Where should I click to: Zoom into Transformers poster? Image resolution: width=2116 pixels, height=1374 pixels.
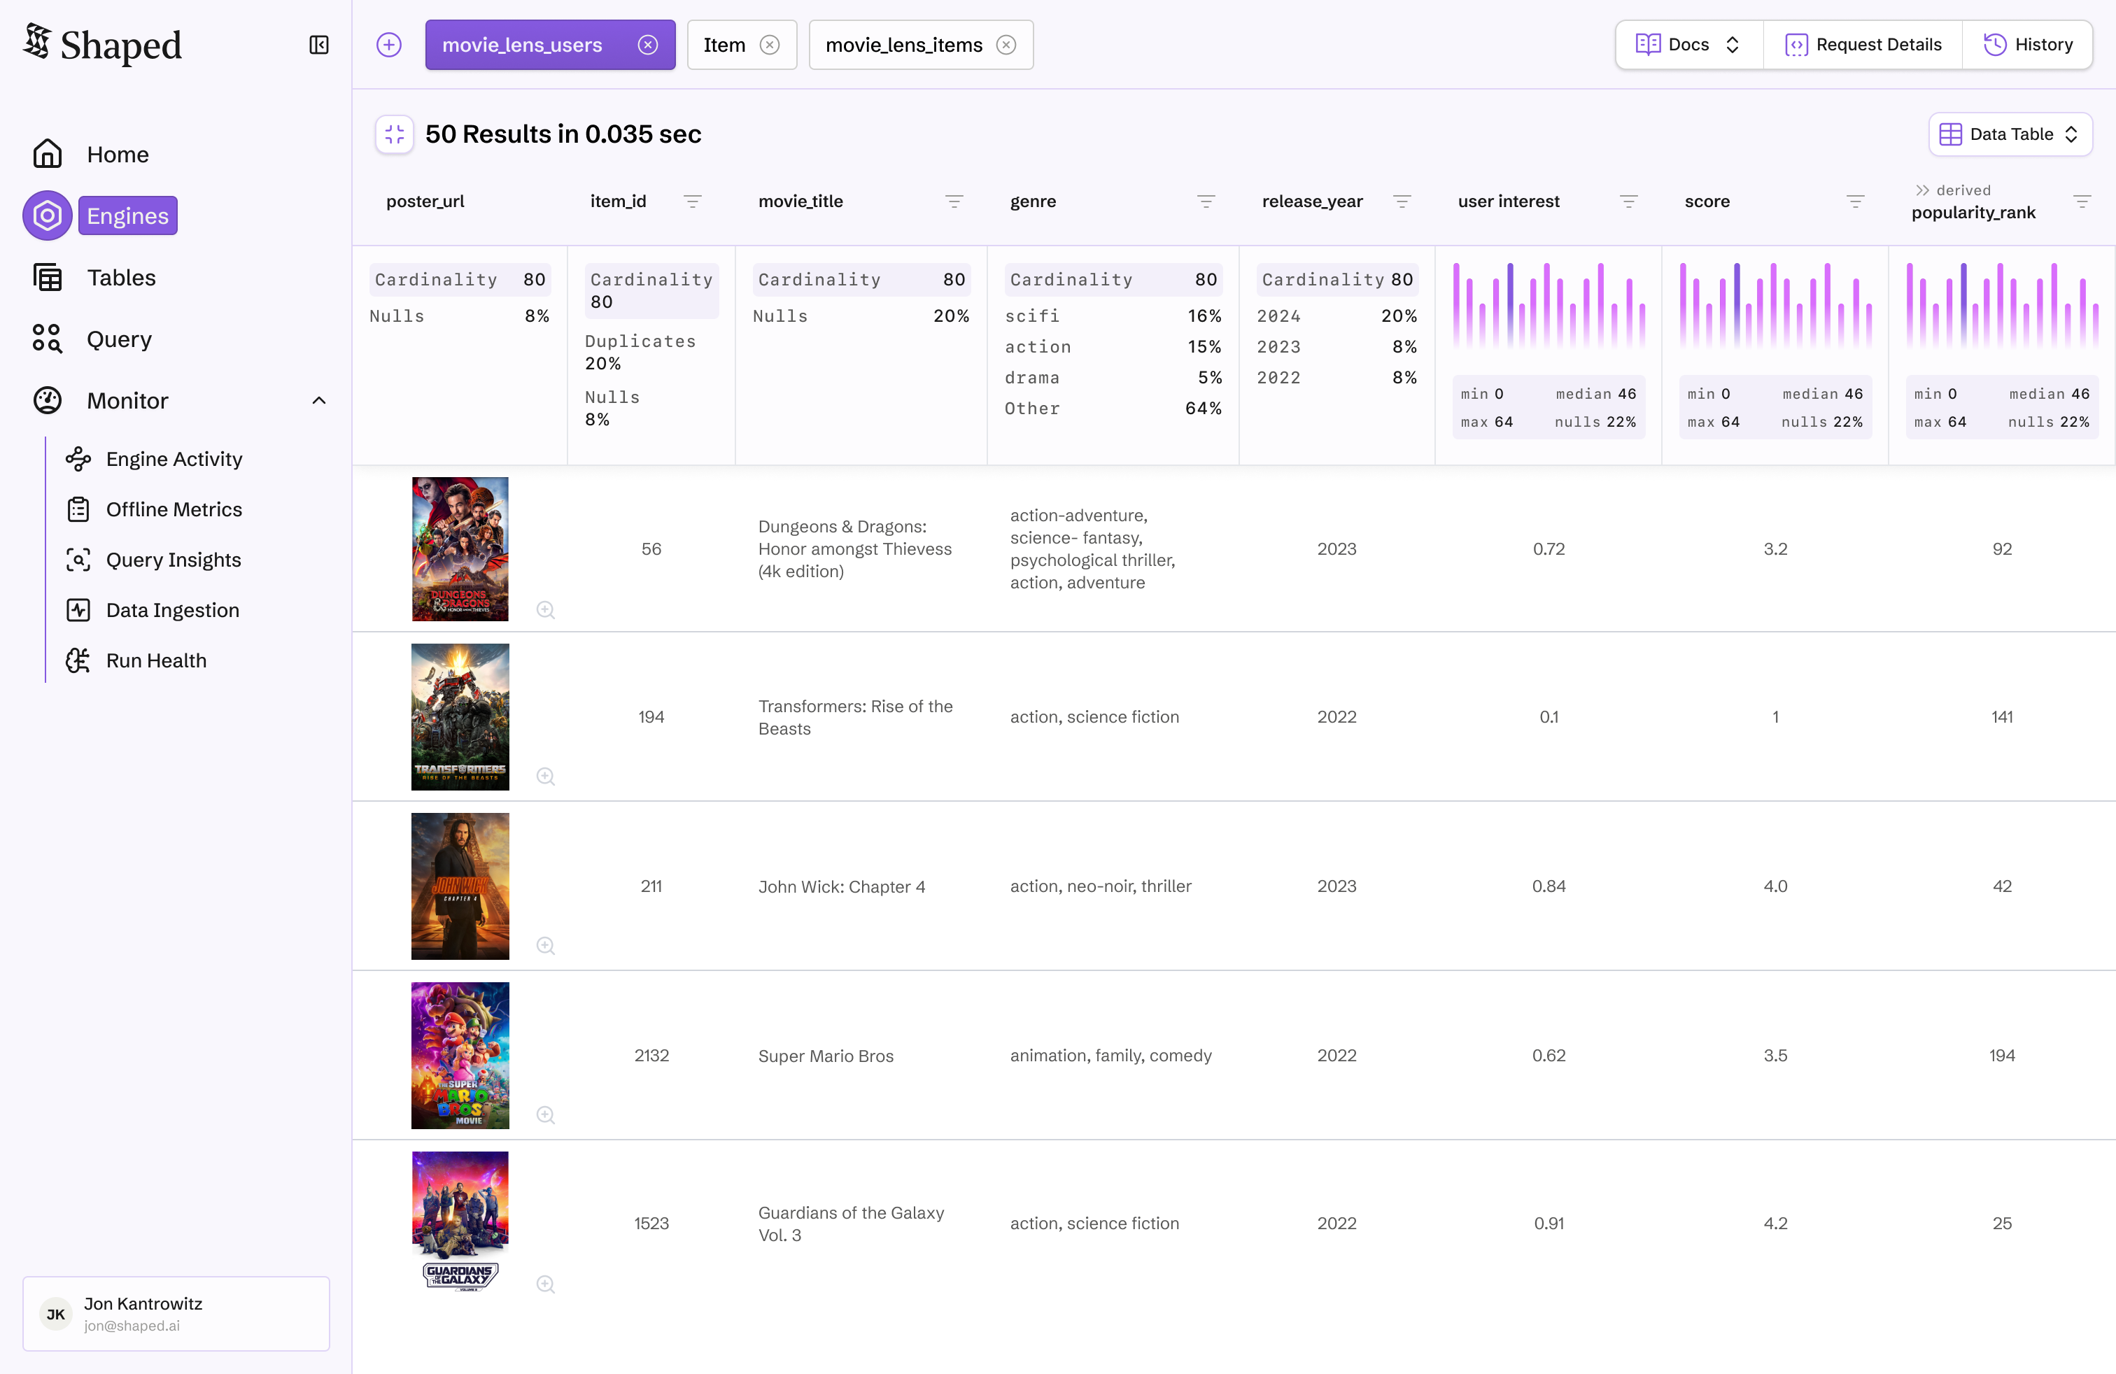pos(546,777)
